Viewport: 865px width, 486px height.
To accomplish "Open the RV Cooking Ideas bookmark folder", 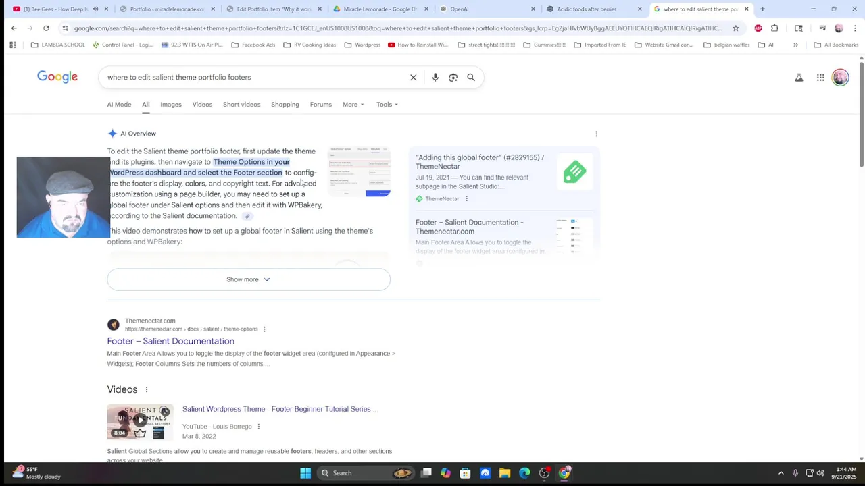I will (x=309, y=45).
